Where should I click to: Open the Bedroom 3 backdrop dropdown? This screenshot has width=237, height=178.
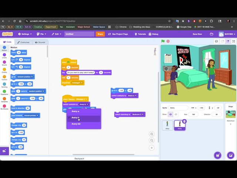(x=138, y=115)
